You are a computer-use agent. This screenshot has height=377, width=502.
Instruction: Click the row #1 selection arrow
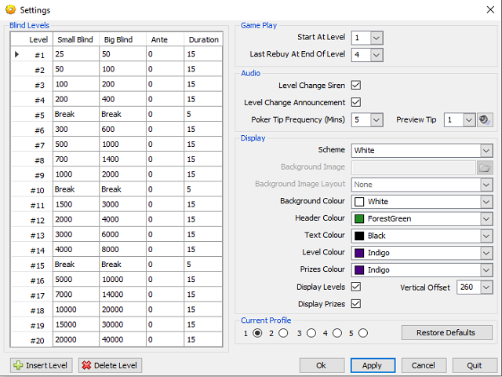16,54
